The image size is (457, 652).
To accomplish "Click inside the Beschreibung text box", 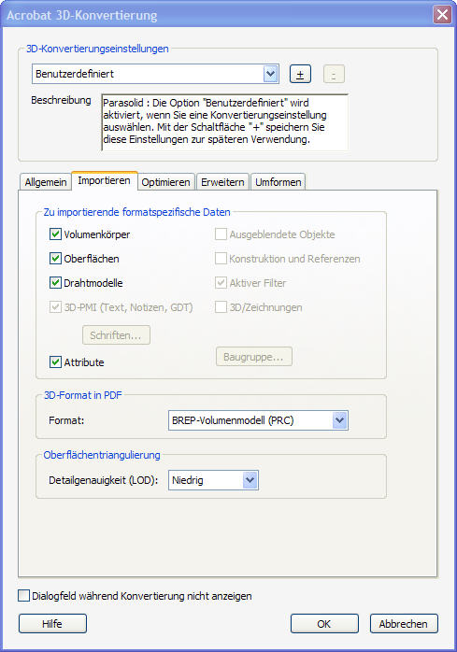I will 224,122.
